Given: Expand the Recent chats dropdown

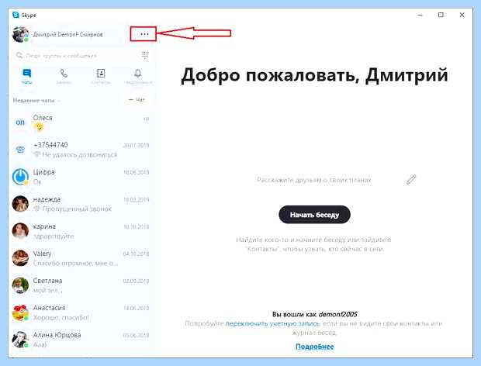Looking at the screenshot, I should [36, 101].
